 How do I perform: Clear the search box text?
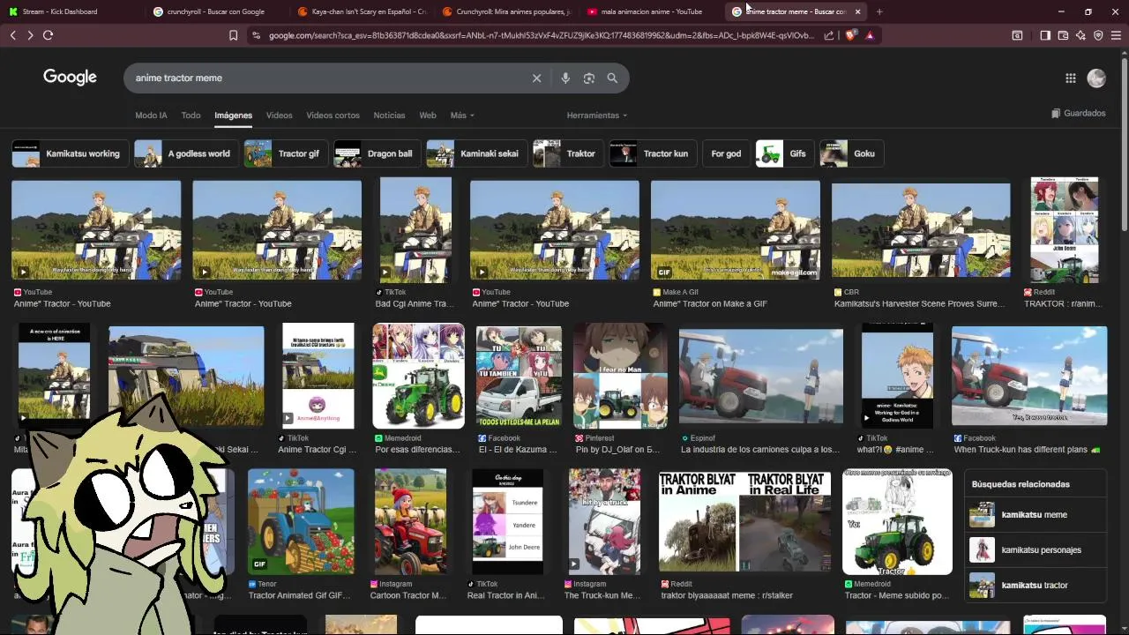coord(536,78)
